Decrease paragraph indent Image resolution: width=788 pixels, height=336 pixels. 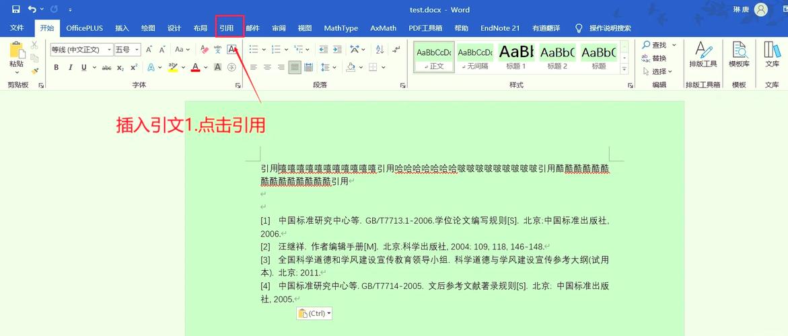(x=323, y=50)
